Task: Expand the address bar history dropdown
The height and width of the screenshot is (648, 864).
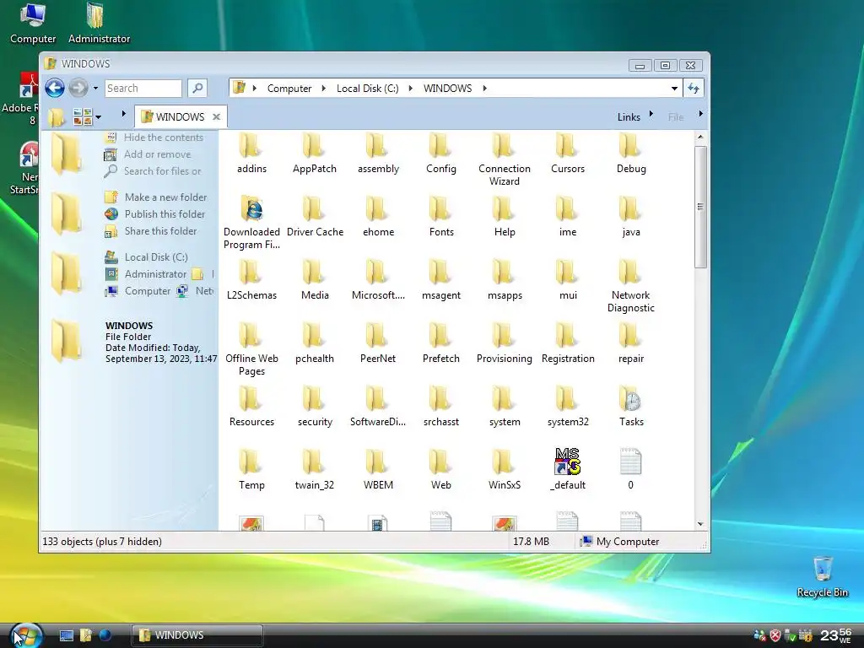Action: click(674, 88)
